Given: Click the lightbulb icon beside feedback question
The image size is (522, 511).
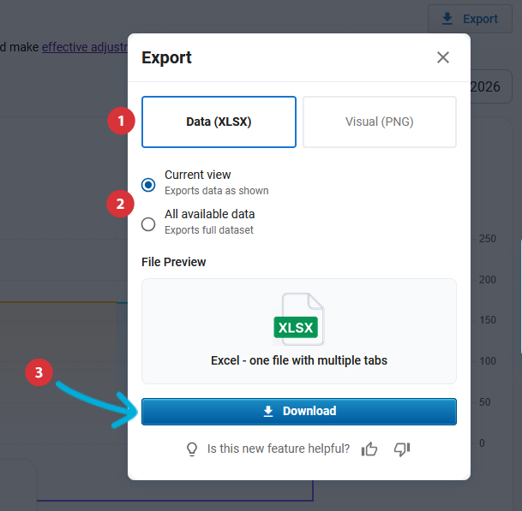Looking at the screenshot, I should [x=192, y=449].
